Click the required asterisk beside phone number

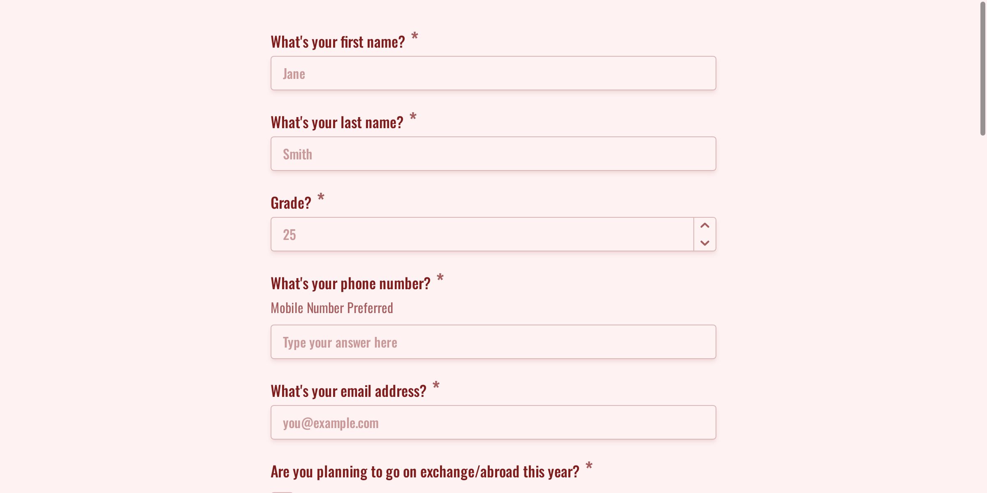pos(440,278)
